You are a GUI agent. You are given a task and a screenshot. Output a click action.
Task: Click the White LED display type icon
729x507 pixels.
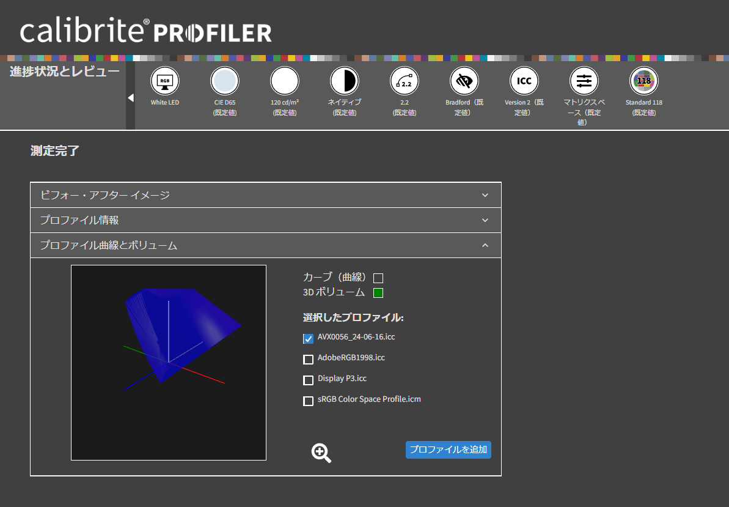[x=164, y=81]
